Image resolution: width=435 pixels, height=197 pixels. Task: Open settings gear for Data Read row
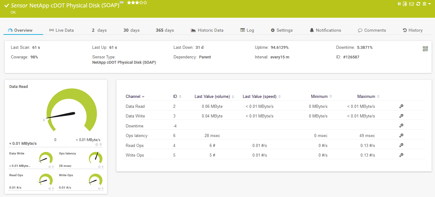pyautogui.click(x=401, y=106)
